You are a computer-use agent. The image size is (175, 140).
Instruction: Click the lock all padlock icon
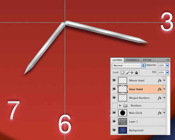click(x=136, y=72)
